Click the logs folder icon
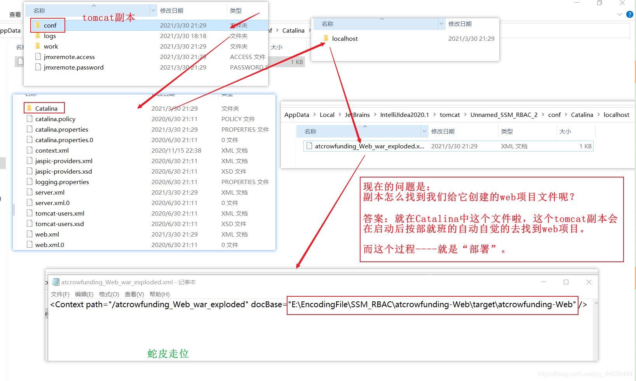This screenshot has width=636, height=381. 38,36
